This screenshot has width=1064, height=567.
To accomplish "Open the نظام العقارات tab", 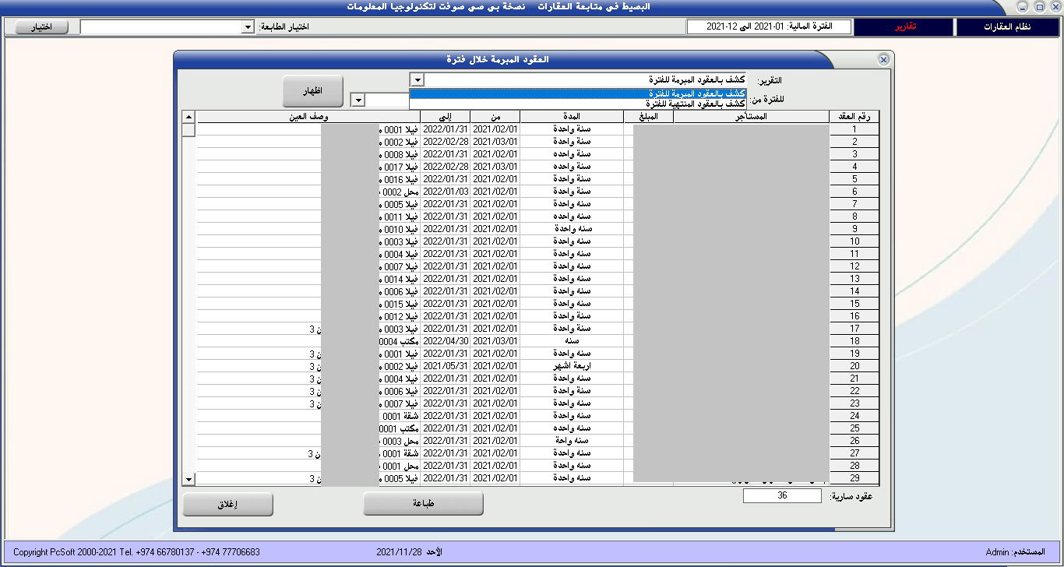I will click(x=1007, y=27).
